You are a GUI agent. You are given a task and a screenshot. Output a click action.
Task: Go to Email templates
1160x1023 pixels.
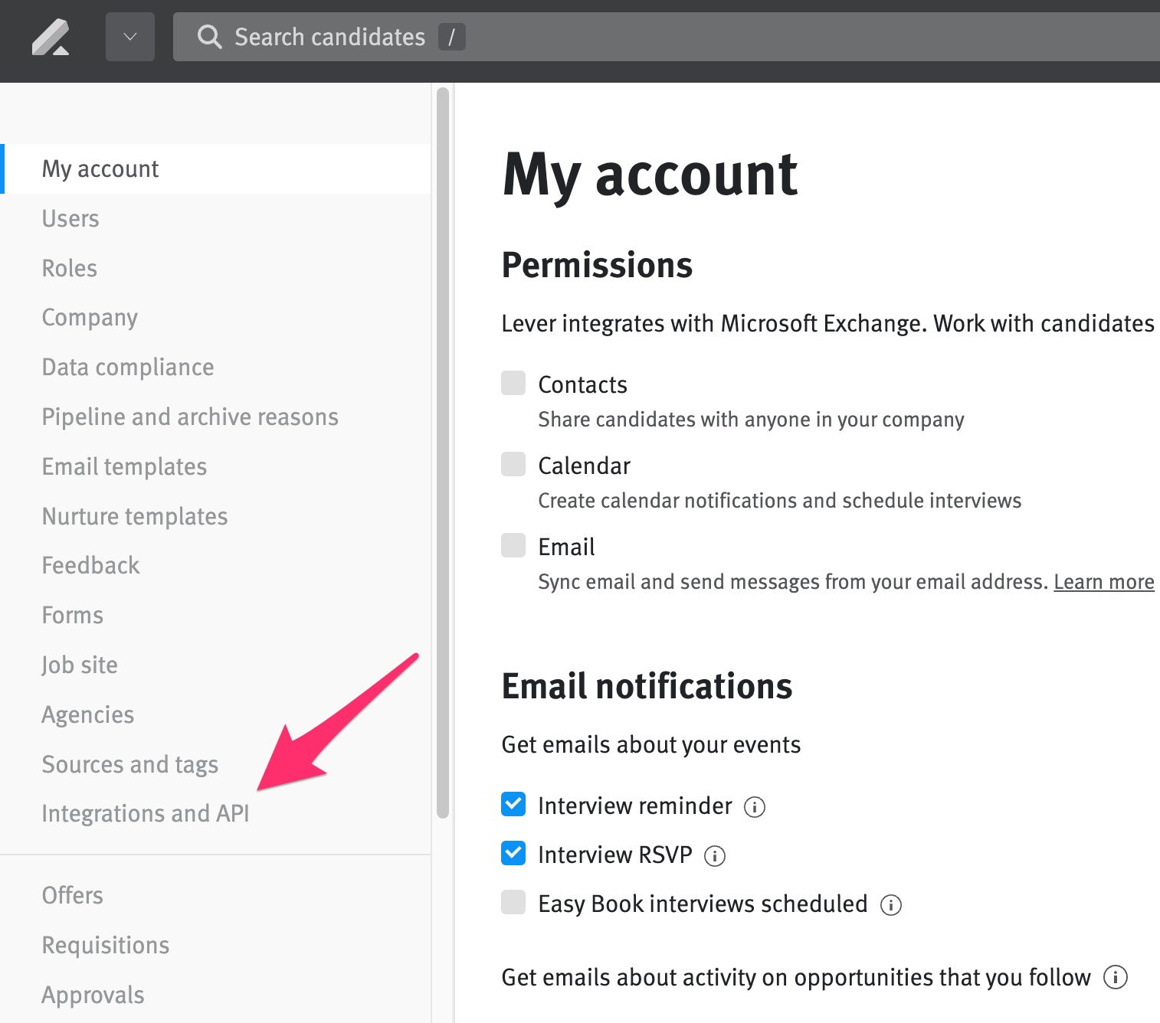pyautogui.click(x=124, y=467)
